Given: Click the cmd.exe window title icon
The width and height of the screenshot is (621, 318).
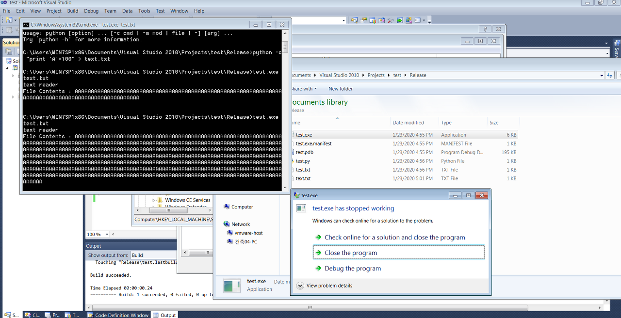Looking at the screenshot, I should (x=26, y=24).
